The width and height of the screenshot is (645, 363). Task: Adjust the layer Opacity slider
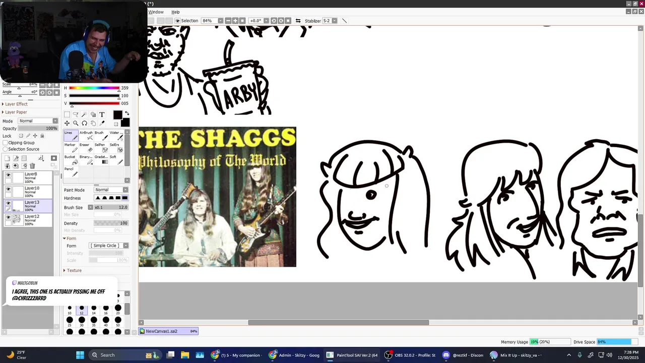point(38,128)
